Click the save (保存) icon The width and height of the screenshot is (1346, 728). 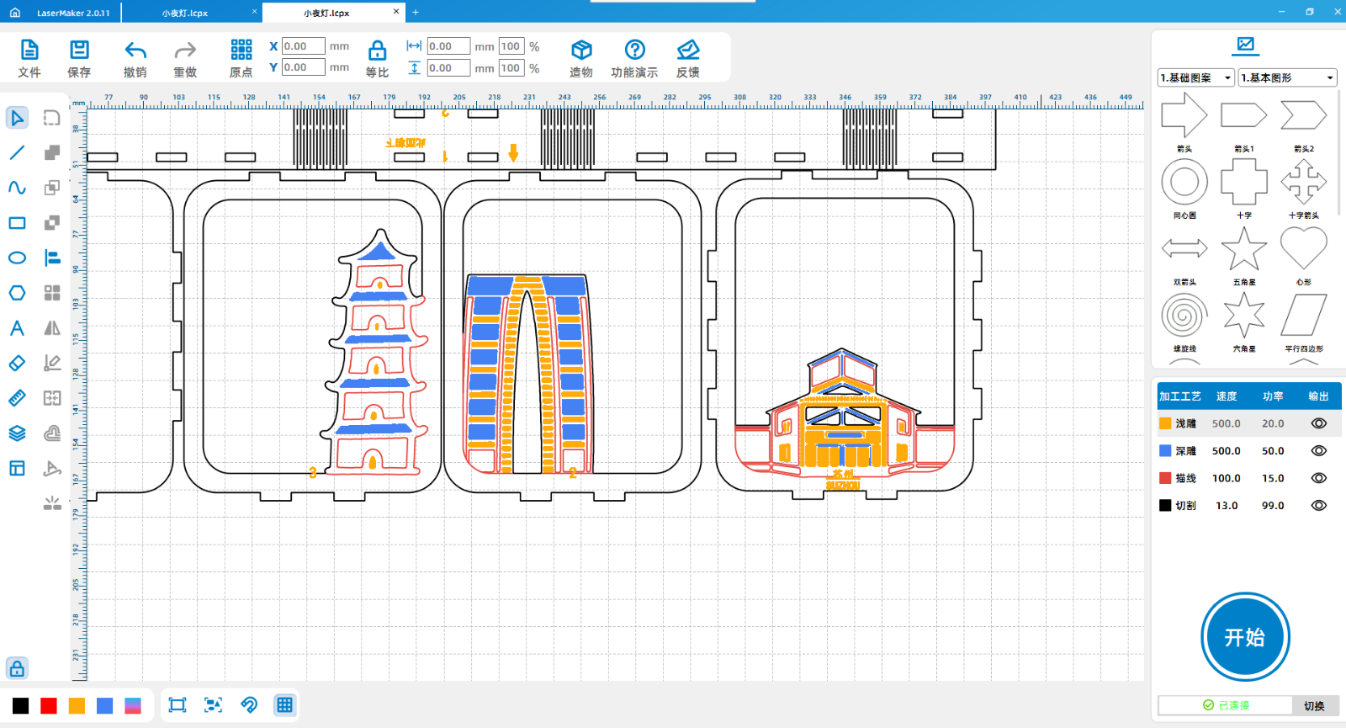(x=79, y=50)
